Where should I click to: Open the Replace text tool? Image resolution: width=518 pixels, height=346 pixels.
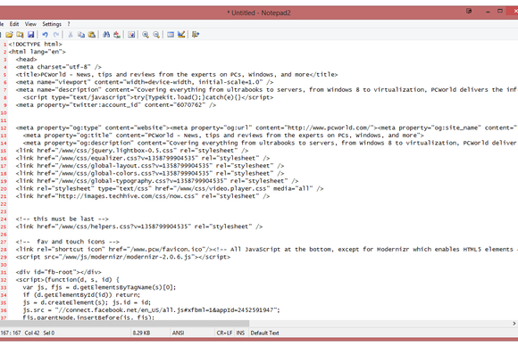pos(117,34)
